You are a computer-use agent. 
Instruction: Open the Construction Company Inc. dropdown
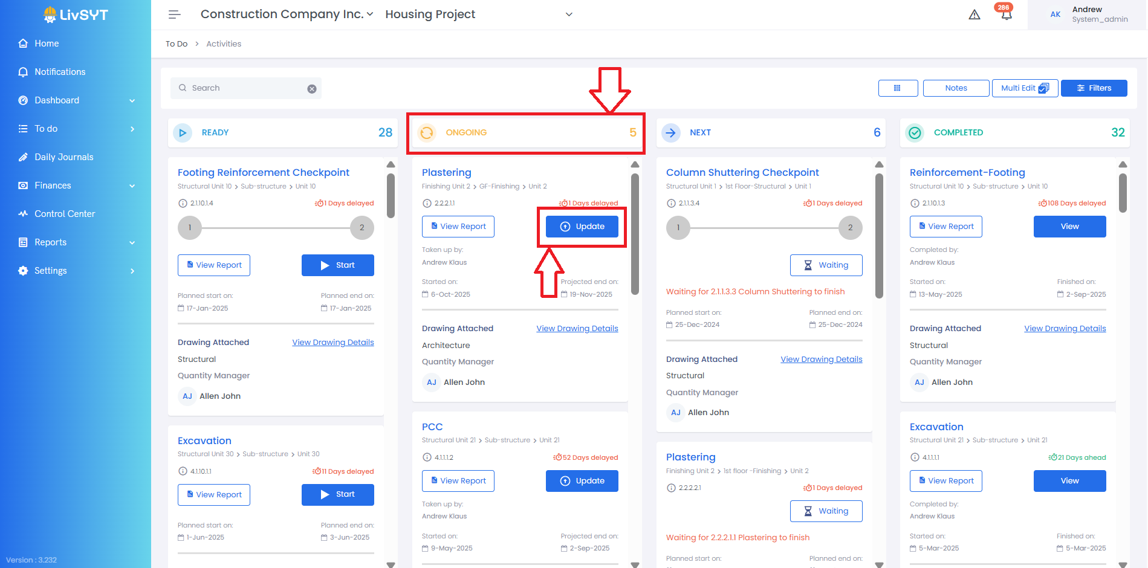287,15
